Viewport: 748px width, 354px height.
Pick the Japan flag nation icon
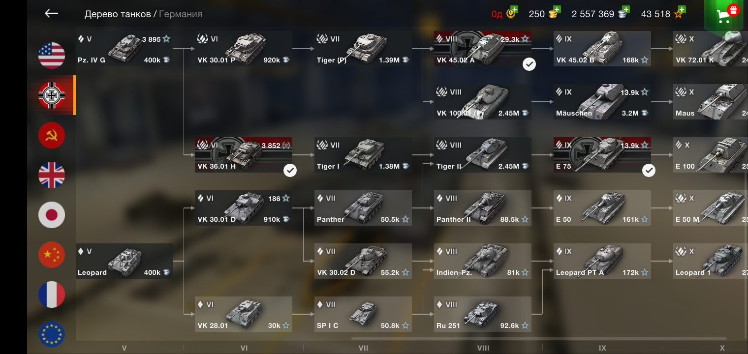pos(52,215)
